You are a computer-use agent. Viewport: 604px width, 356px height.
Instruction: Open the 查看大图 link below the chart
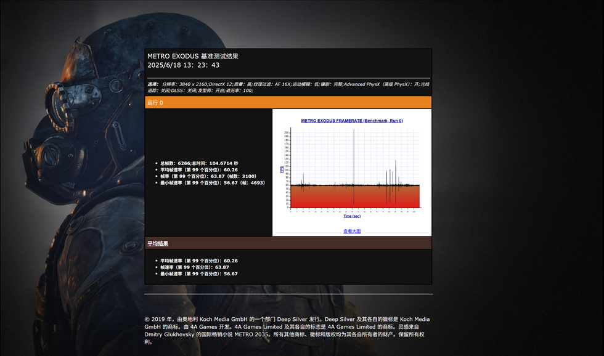(352, 231)
